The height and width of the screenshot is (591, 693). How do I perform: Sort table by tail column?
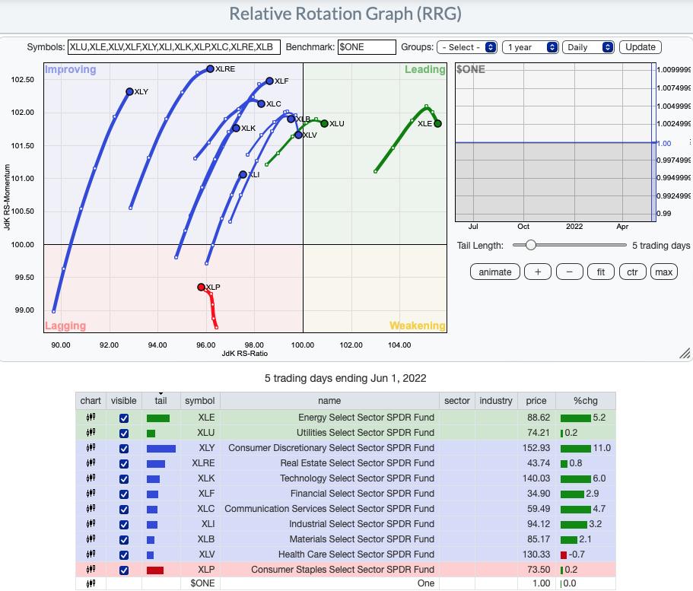coord(161,401)
